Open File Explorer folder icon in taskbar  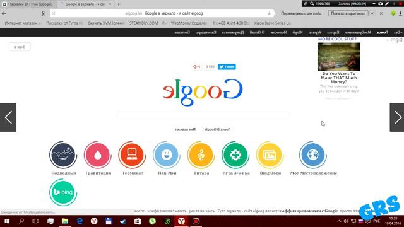point(65,221)
